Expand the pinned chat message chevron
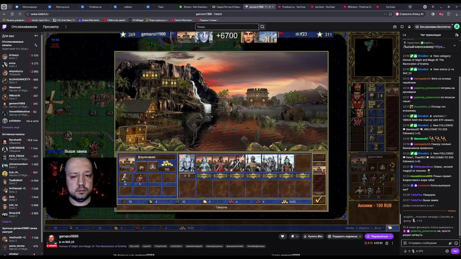 pyautogui.click(x=454, y=45)
